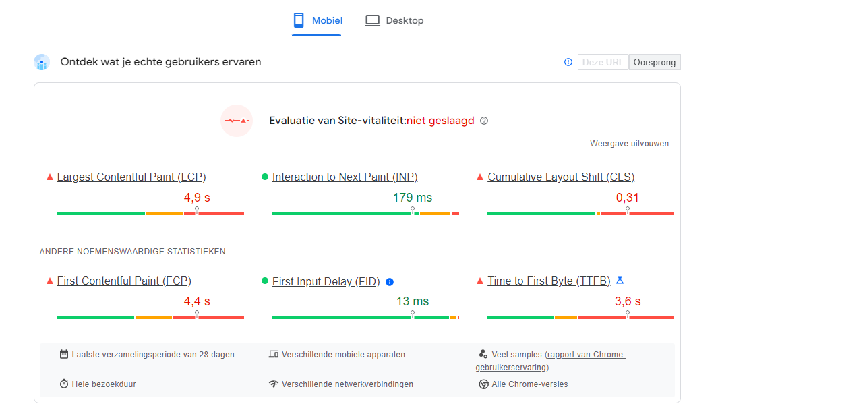
Task: Select the blue info icon next to First Input Delay
Action: coord(390,281)
